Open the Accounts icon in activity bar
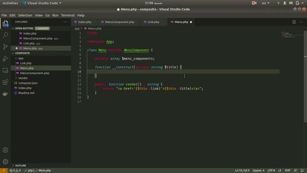 5,150
